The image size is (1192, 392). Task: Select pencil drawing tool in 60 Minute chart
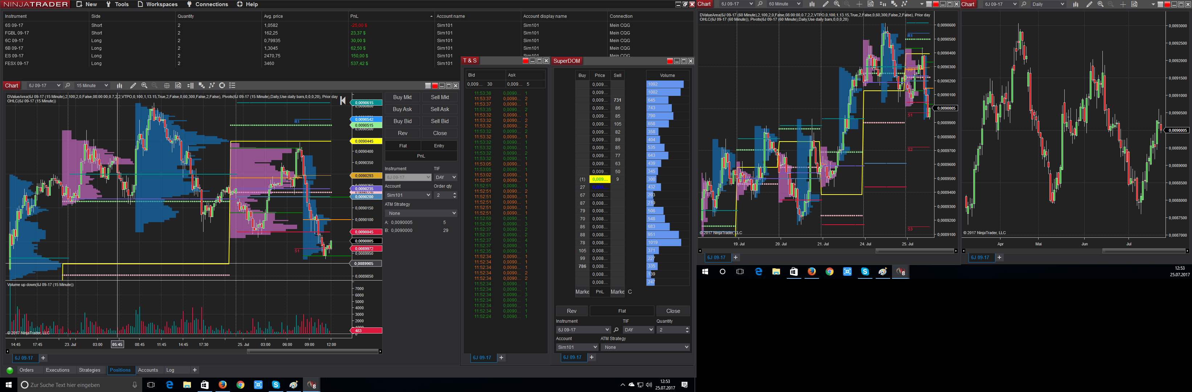pyautogui.click(x=826, y=4)
